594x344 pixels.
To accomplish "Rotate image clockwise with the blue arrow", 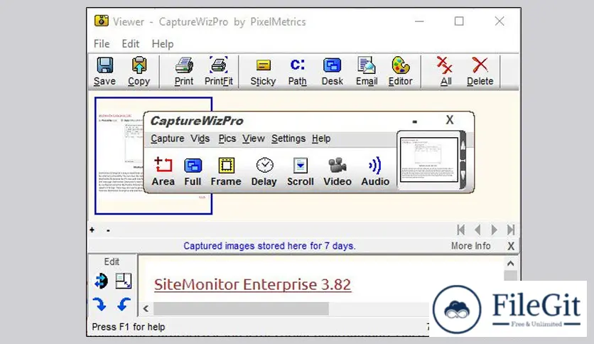I will tap(99, 304).
